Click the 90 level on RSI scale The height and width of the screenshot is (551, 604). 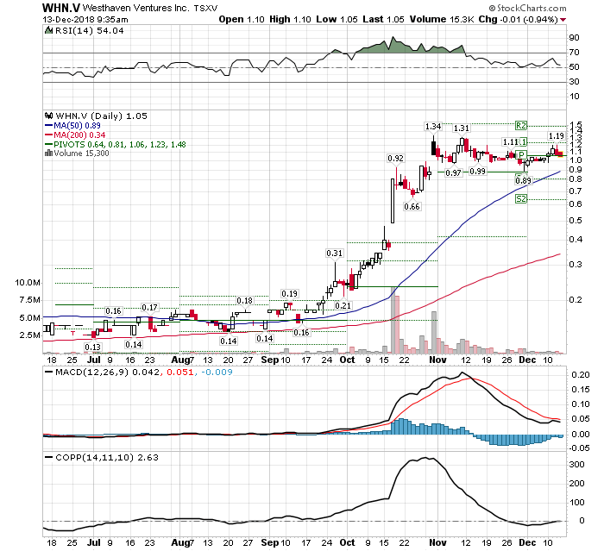pyautogui.click(x=575, y=38)
